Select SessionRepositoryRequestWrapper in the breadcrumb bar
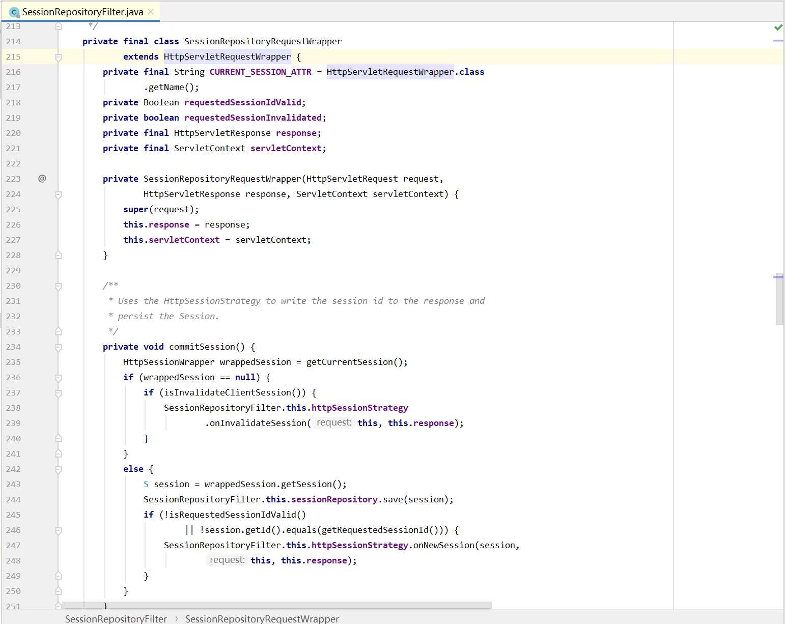The image size is (785, 624). (262, 618)
